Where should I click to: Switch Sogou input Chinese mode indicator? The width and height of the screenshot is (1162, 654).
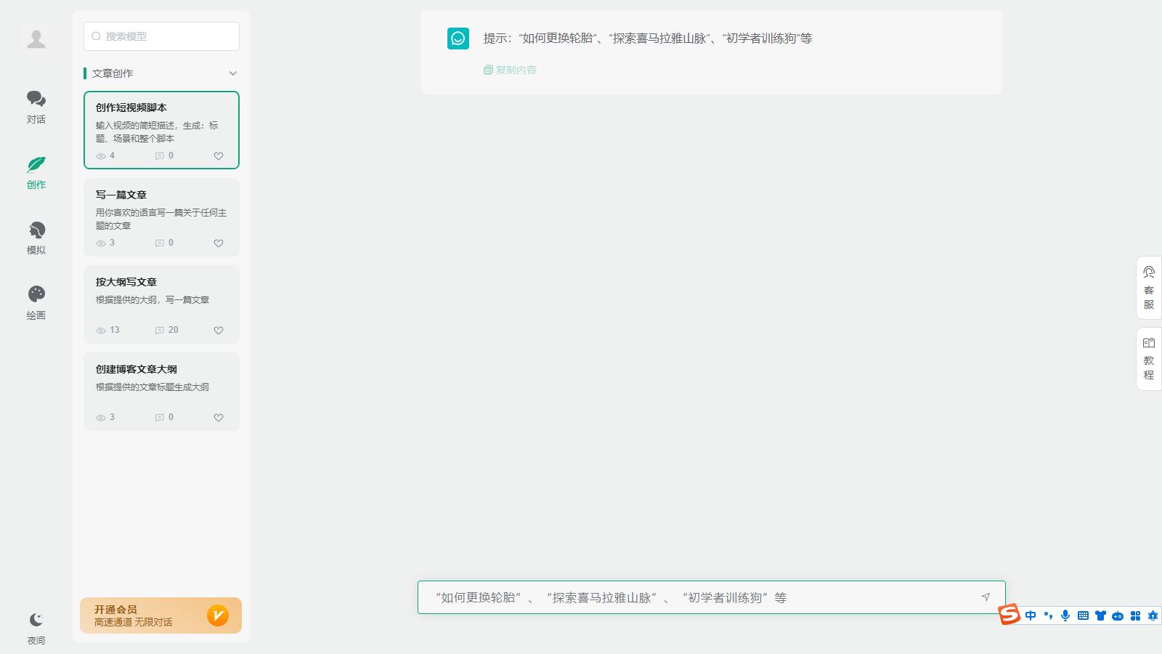1031,615
